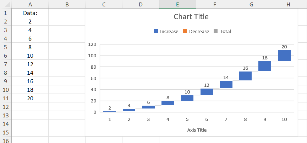Click the cell with value 20 in column A
The height and width of the screenshot is (143, 307).
click(x=30, y=98)
